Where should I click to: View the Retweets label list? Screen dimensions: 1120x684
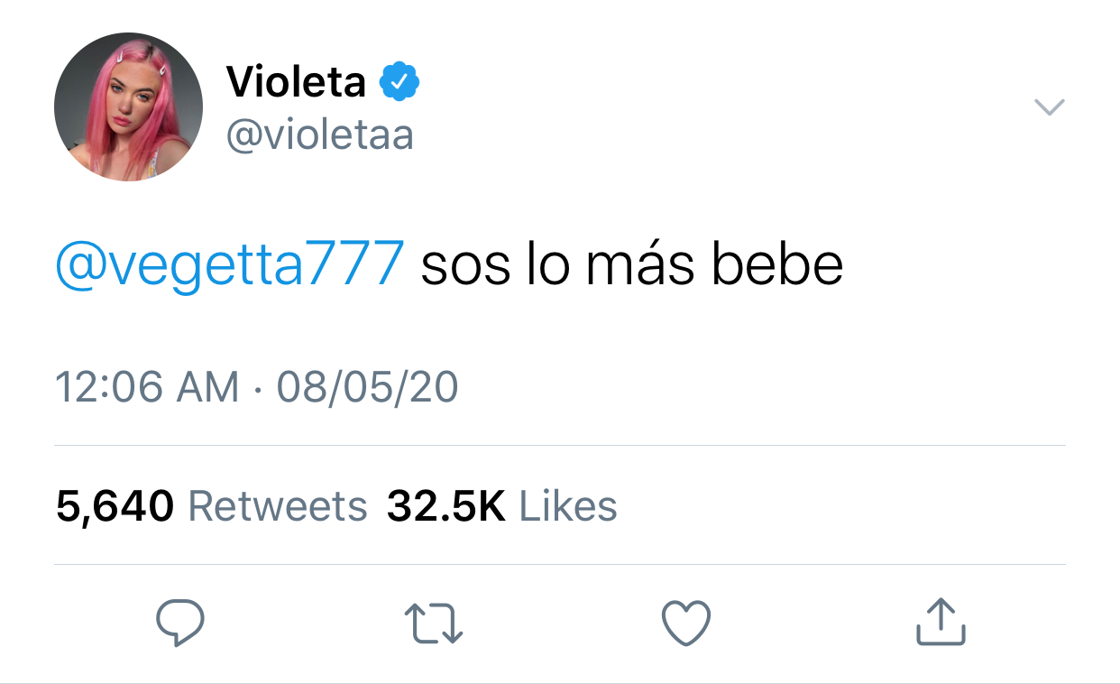point(278,506)
